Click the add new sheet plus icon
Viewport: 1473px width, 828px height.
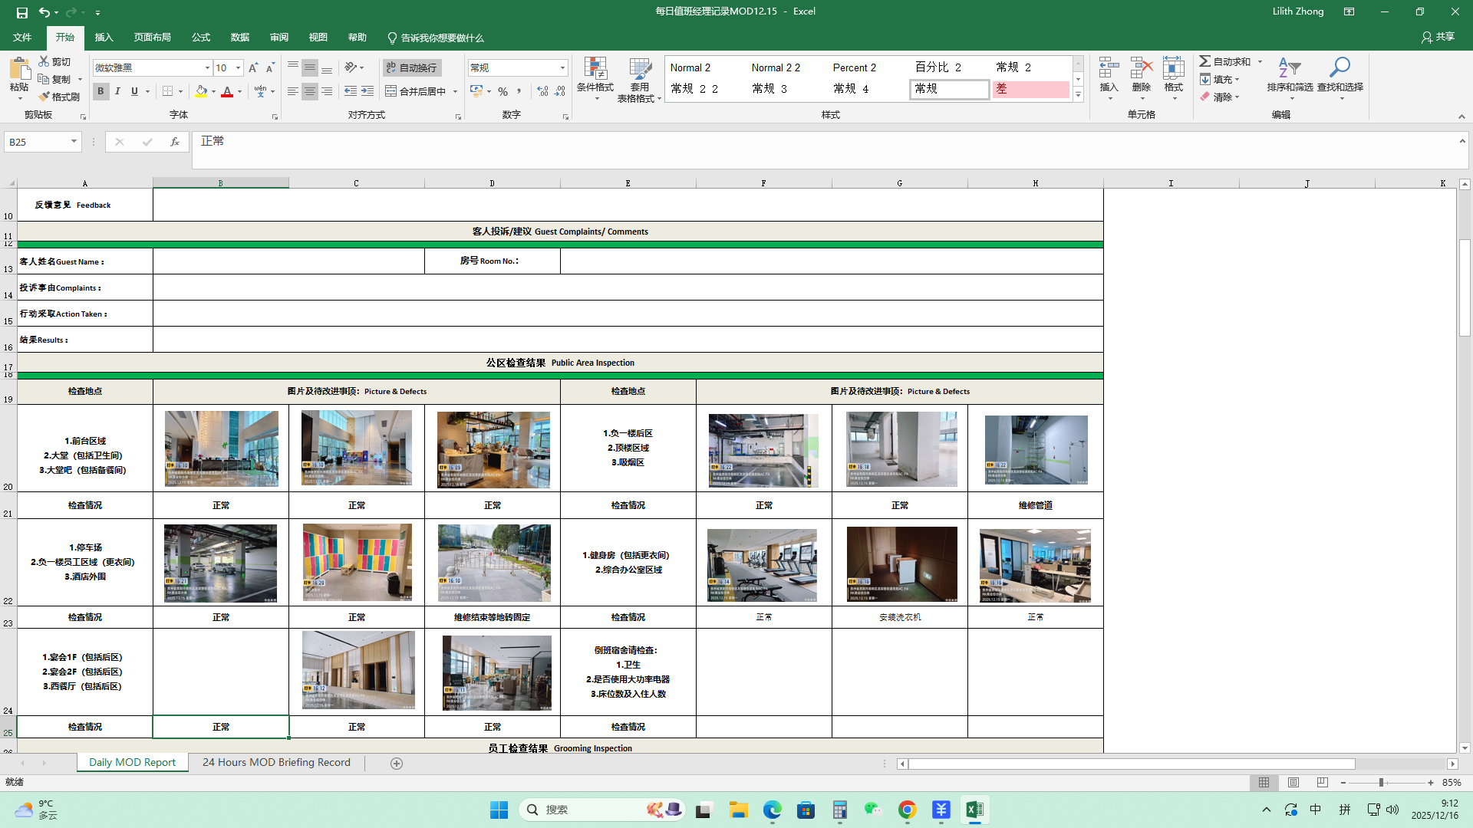tap(397, 763)
